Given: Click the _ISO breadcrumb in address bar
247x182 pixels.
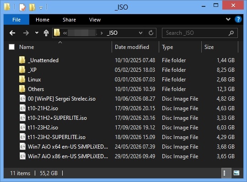Looking at the screenshot, I should [112, 33].
